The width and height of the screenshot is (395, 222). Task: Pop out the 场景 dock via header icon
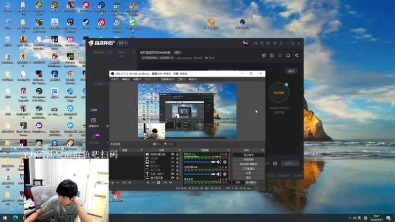point(141,150)
